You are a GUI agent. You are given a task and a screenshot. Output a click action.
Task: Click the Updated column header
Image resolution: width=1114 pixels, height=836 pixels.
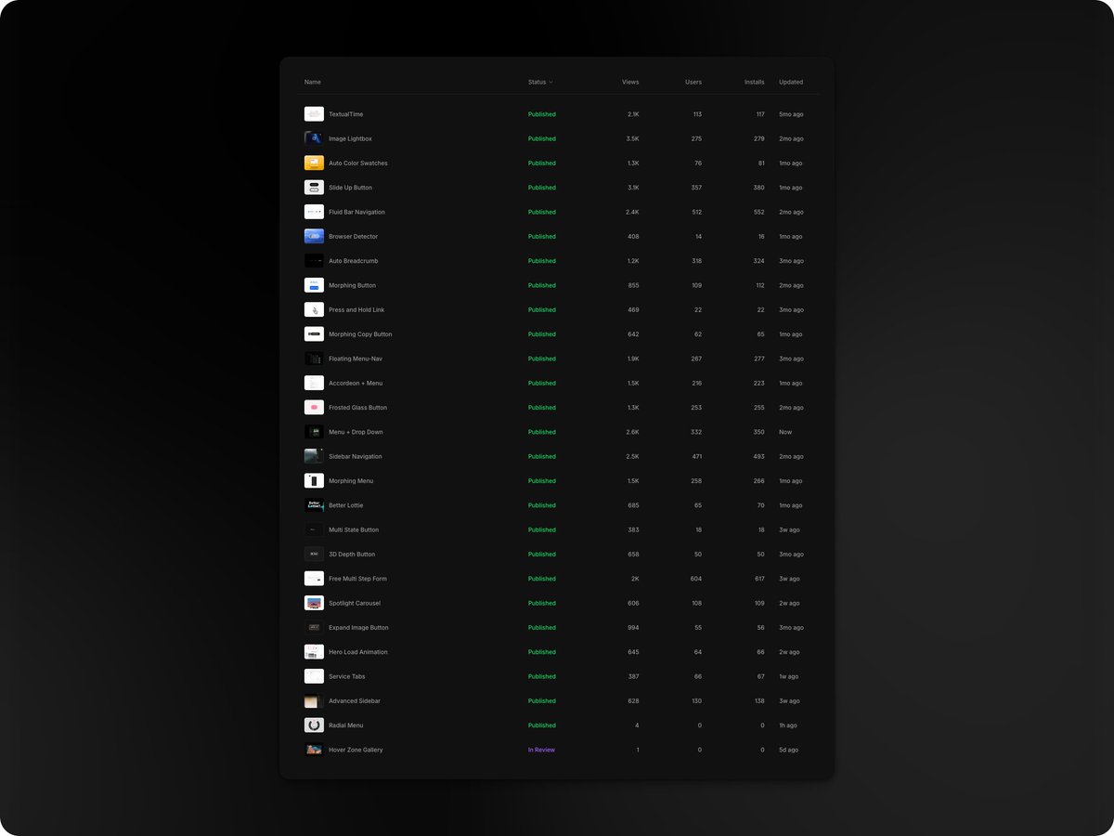(791, 82)
